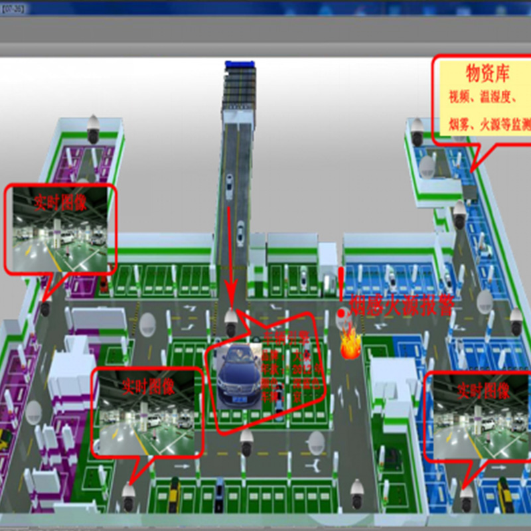Click the flame icon on the roadway

350,346
